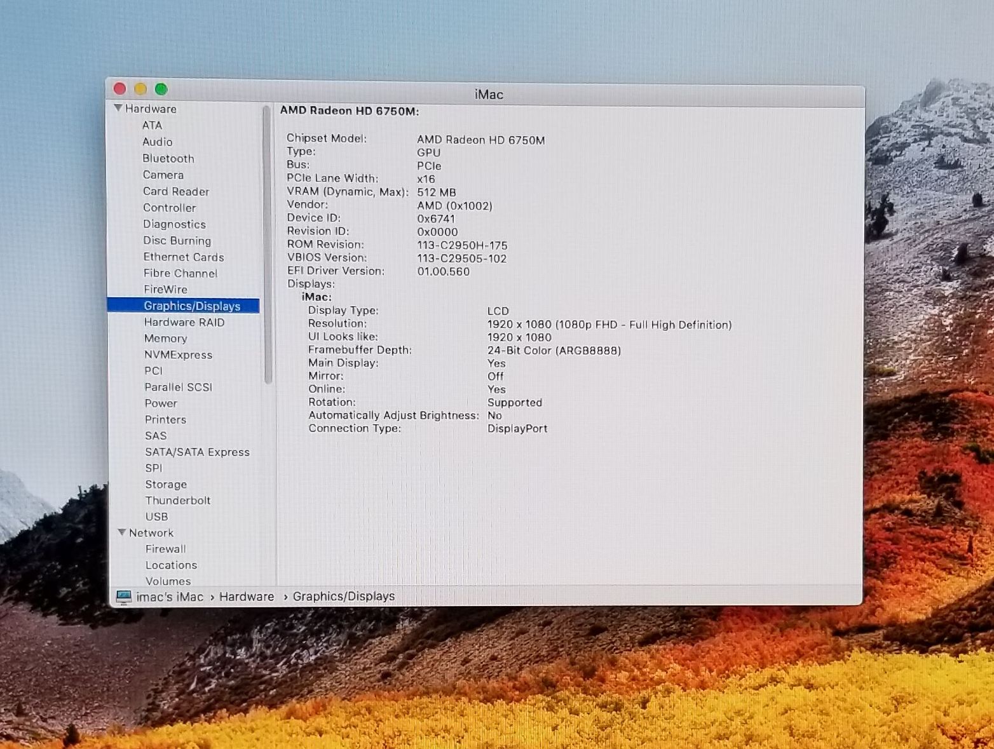This screenshot has width=994, height=749.
Task: Select Locations under Network
Action: [x=171, y=565]
